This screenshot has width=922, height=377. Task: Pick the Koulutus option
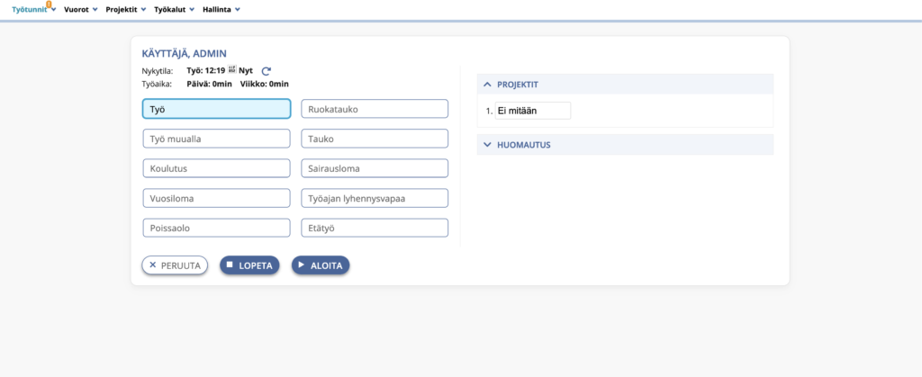click(216, 168)
